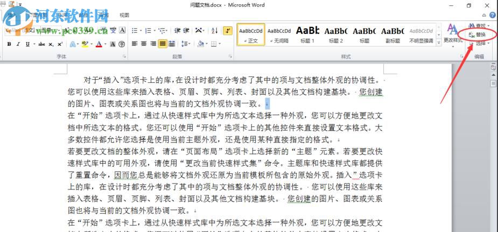Apply the 不明显强调 style
The width and height of the screenshot is (498, 232).
[421, 34]
